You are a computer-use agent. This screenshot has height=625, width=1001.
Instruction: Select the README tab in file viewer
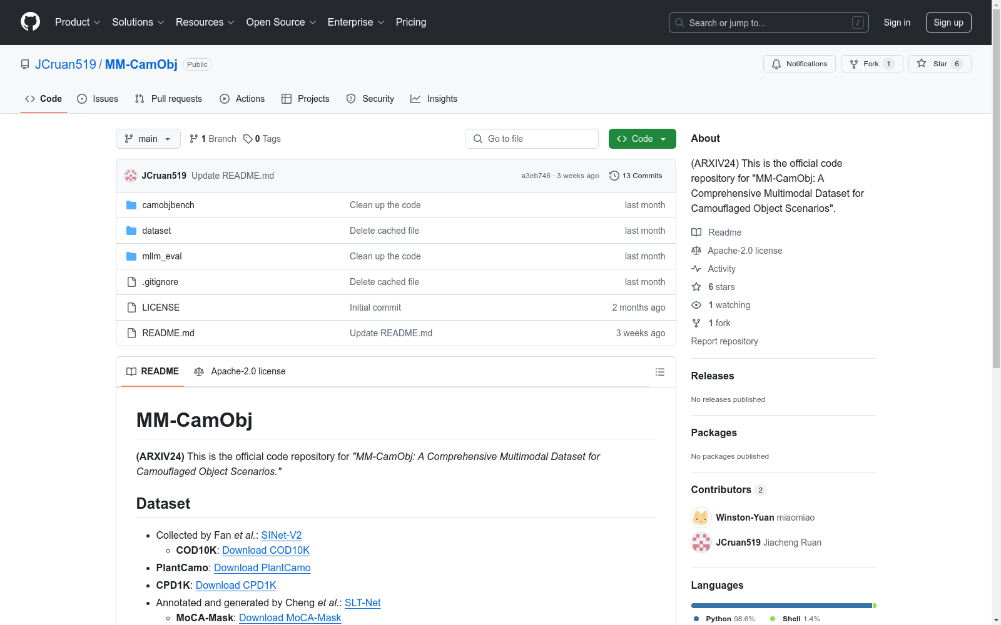click(x=153, y=371)
